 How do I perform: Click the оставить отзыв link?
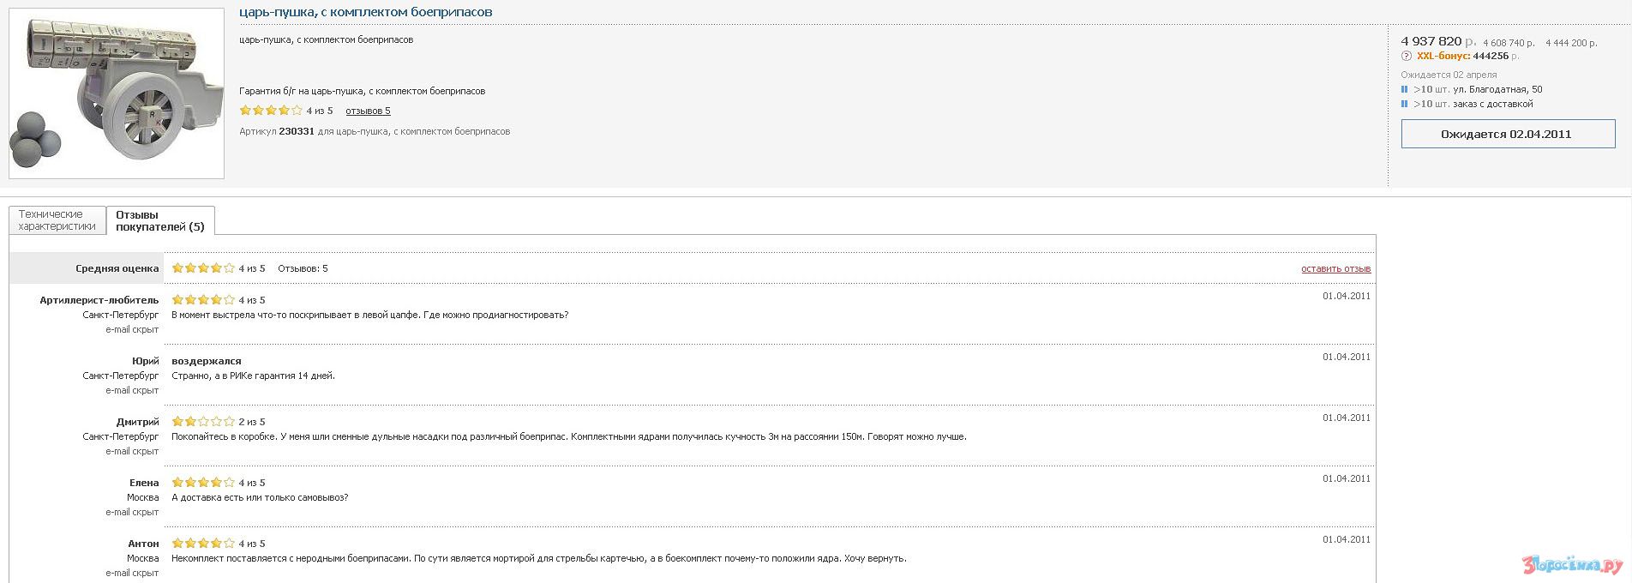[x=1335, y=269]
